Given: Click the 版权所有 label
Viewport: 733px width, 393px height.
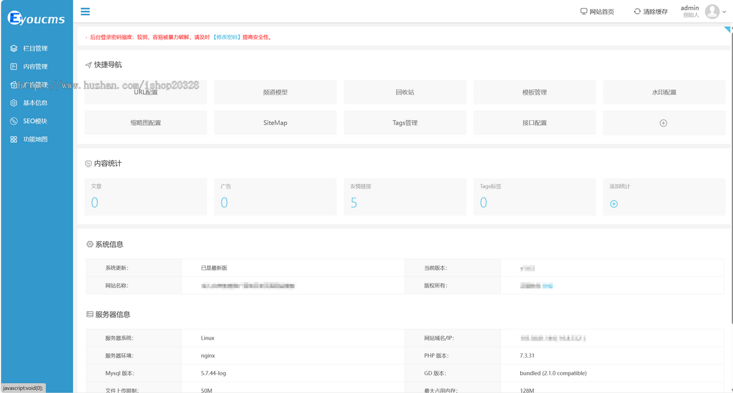Looking at the screenshot, I should pos(436,286).
